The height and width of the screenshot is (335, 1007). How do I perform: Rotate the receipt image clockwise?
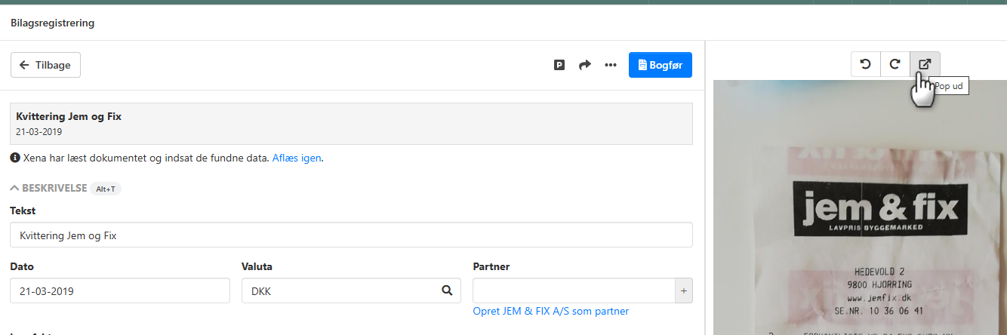[895, 64]
